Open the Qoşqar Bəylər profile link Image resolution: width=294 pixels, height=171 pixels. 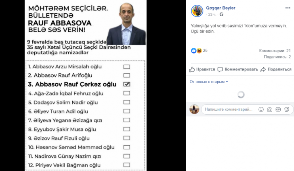coord(220,8)
